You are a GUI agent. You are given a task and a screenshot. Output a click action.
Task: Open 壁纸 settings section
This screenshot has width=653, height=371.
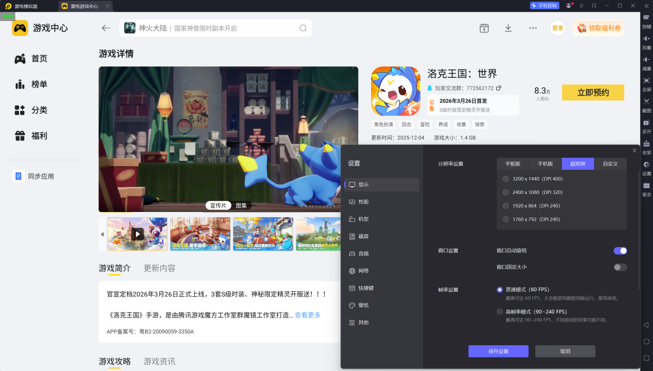[x=382, y=305]
